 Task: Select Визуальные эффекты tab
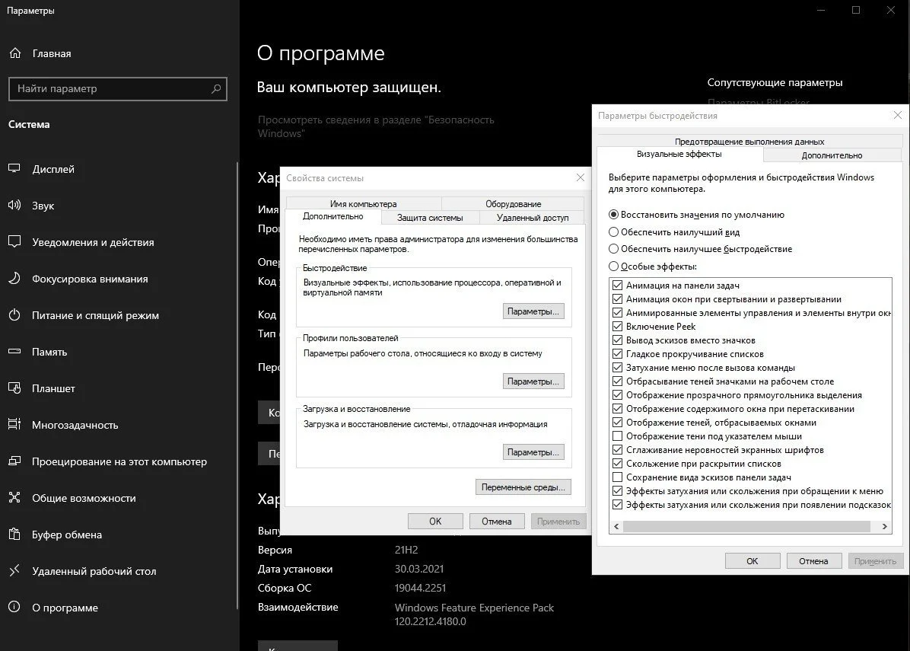[x=679, y=154]
